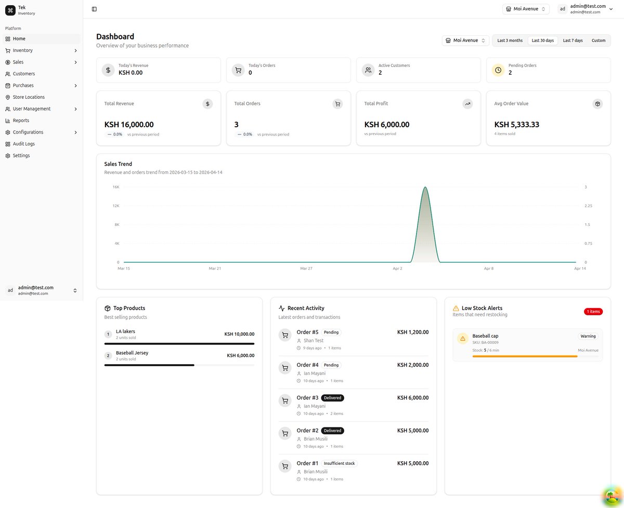Click the Ian Mayani name under Order #4
This screenshot has height=508, width=624.
315,373
